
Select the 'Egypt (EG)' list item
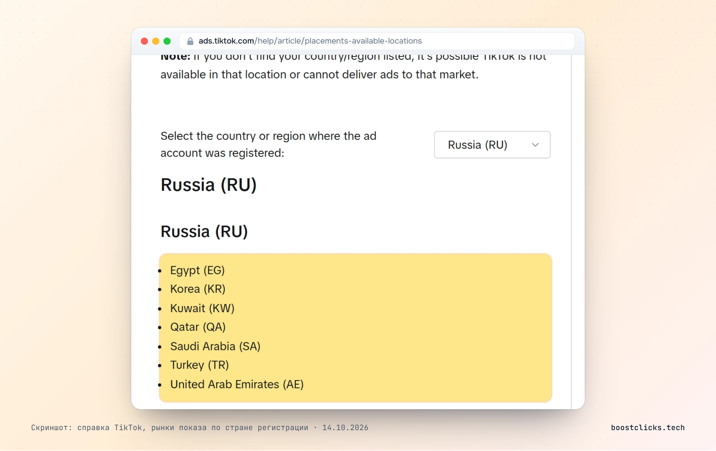pos(197,270)
